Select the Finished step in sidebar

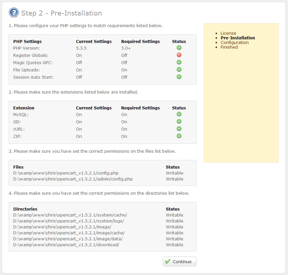pyautogui.click(x=229, y=47)
